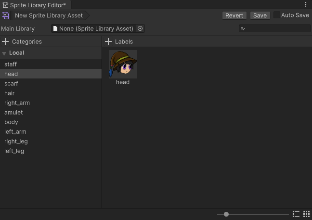This screenshot has height=220, width=312.
Task: Collapse the Local categories foldout
Action: pyautogui.click(x=4, y=53)
